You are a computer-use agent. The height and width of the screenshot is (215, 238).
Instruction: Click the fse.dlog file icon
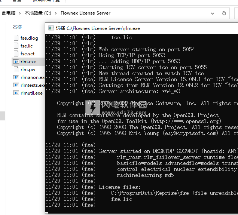(x=16, y=38)
